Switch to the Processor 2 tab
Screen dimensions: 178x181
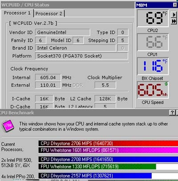tap(49, 14)
